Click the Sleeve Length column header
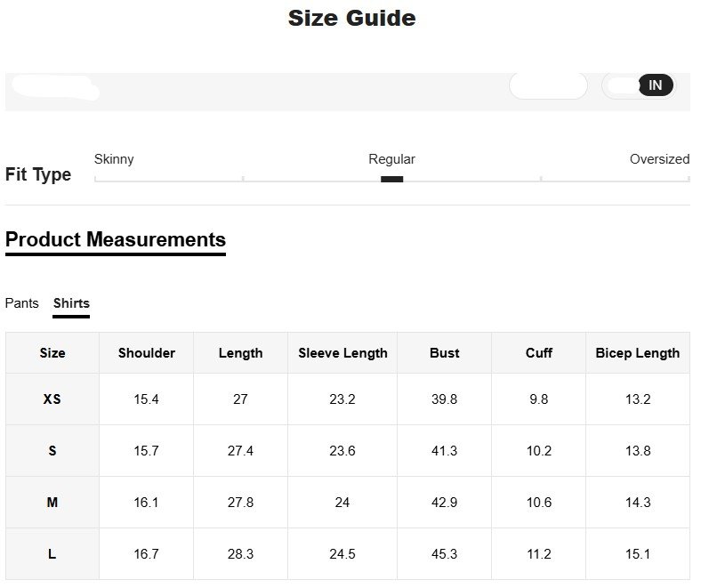 342,353
